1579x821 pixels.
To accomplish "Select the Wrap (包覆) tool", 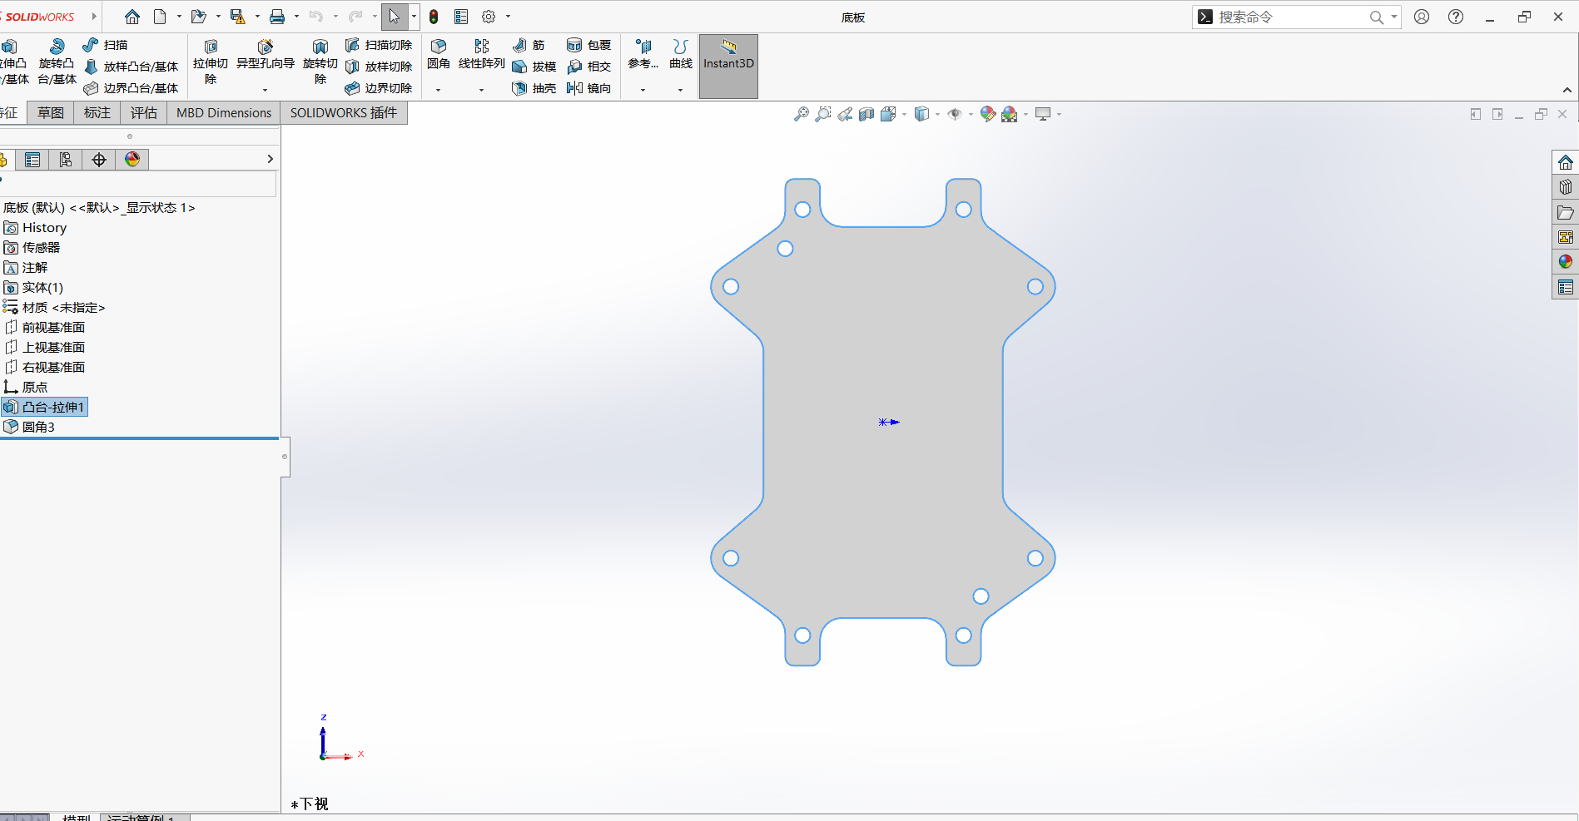I will (588, 45).
